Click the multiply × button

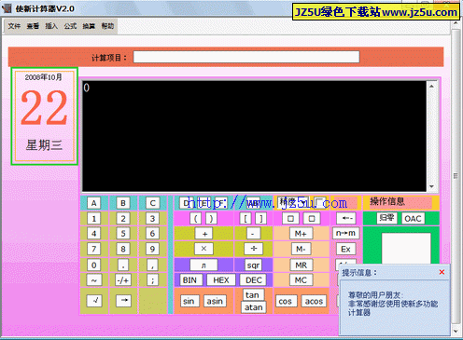203,249
